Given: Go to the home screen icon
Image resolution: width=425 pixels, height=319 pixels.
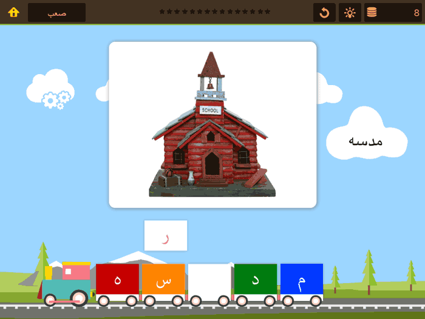Looking at the screenshot, I should [13, 12].
